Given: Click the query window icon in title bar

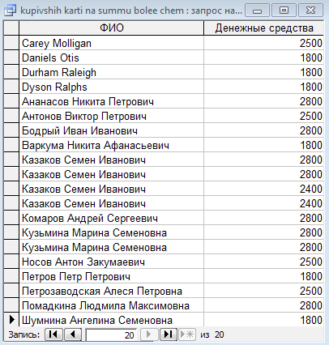Looking at the screenshot, I should 11,11.
